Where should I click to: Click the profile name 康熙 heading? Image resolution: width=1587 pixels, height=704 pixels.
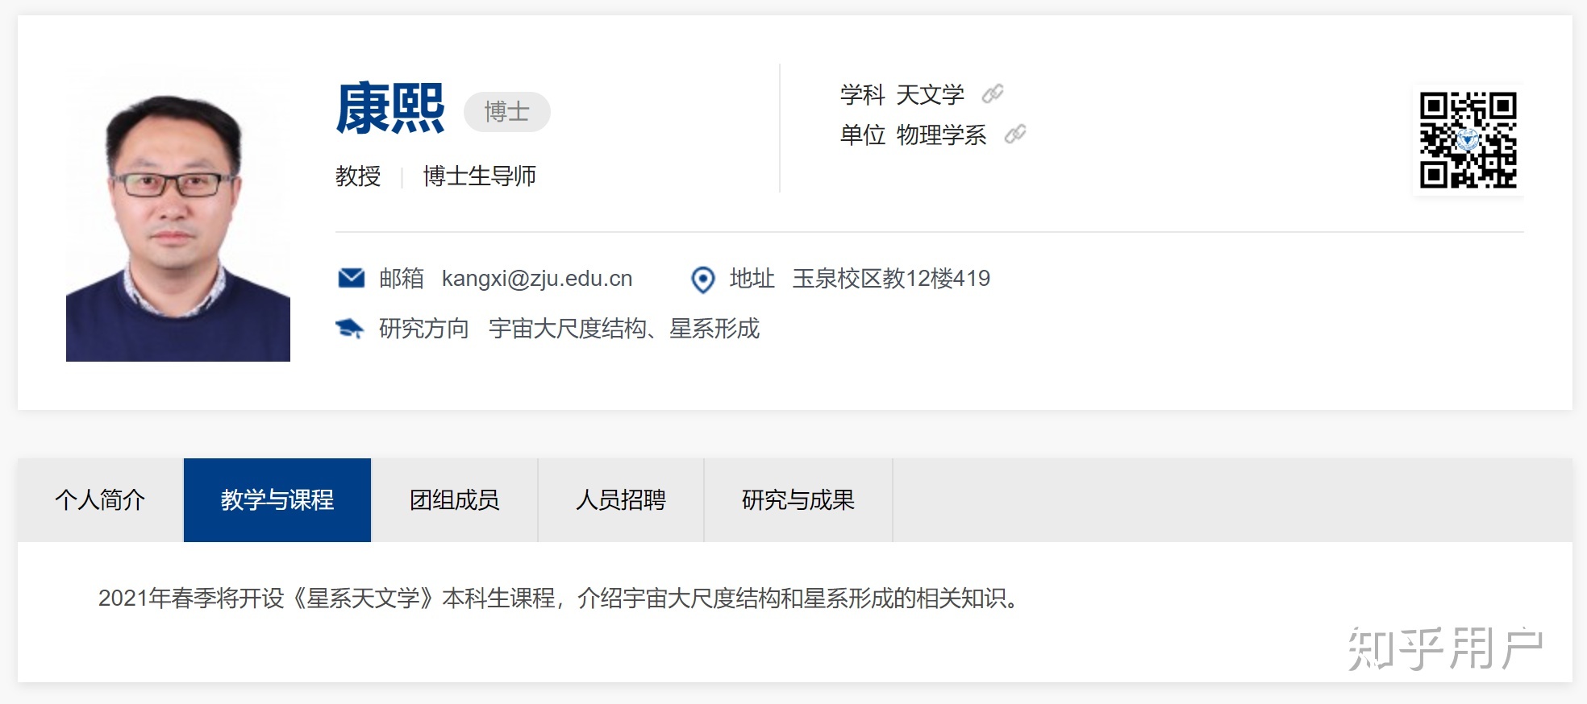[x=390, y=109]
